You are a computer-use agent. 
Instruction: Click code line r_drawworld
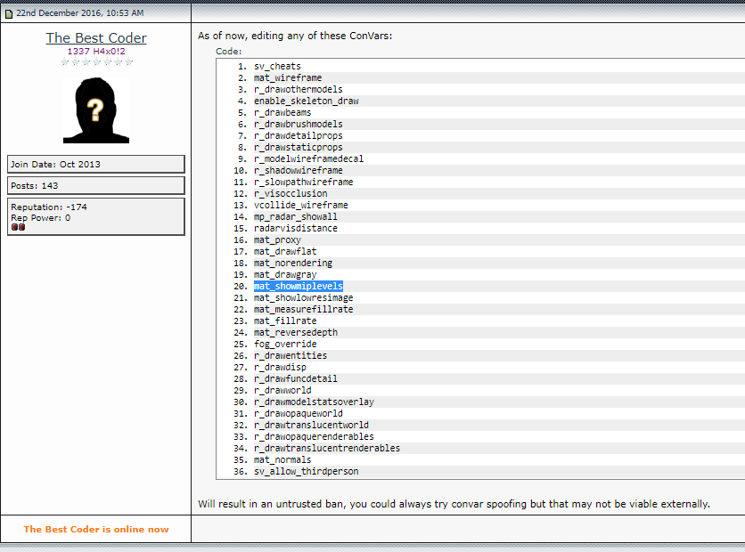tap(282, 391)
